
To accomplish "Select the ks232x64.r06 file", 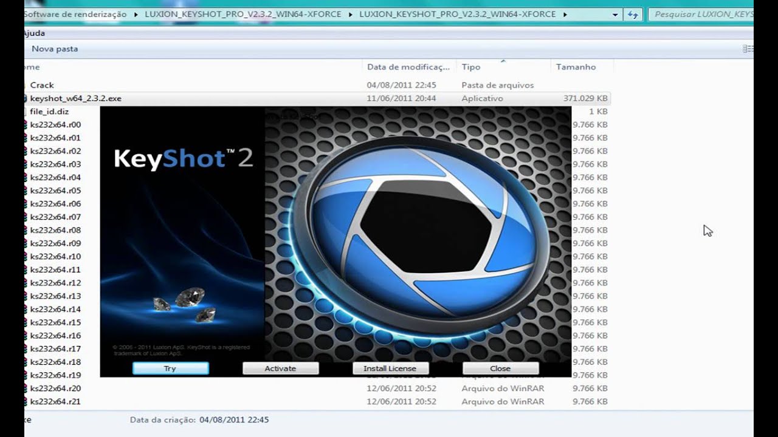I will click(x=55, y=204).
